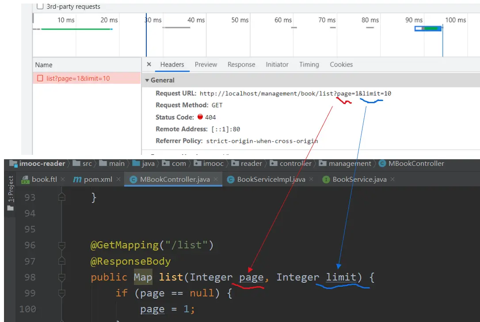Close the pom.xml tab
Viewport: 480px width, 322px height.
pyautogui.click(x=118, y=180)
